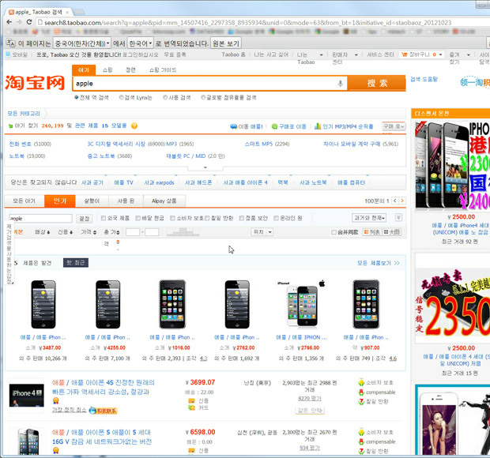Switch to the Alipay 상품 results tab
490x458 pixels.
[164, 201]
